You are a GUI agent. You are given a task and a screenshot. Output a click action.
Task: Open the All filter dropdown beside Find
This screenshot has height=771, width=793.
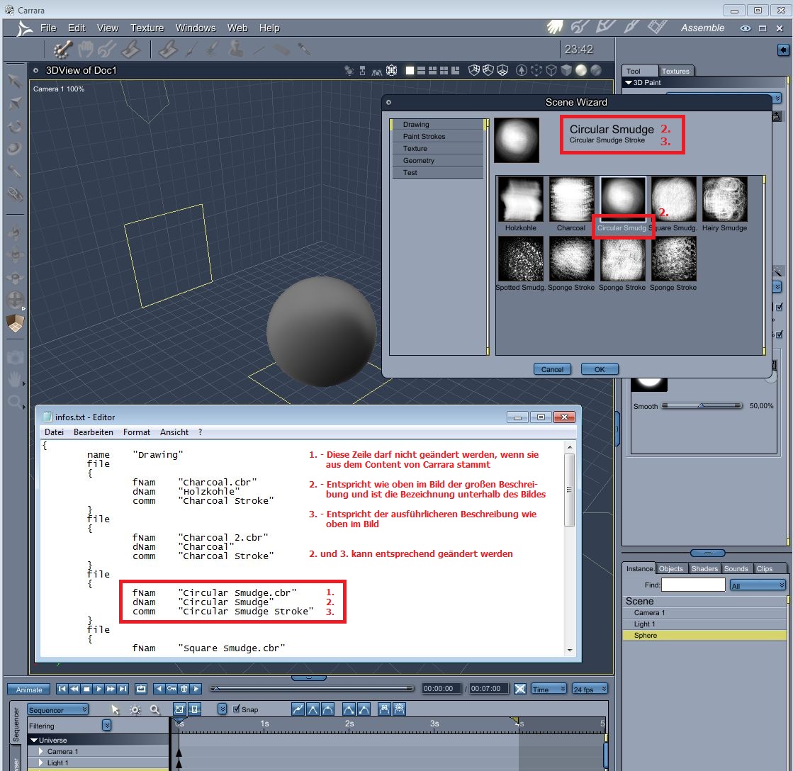[x=758, y=585]
